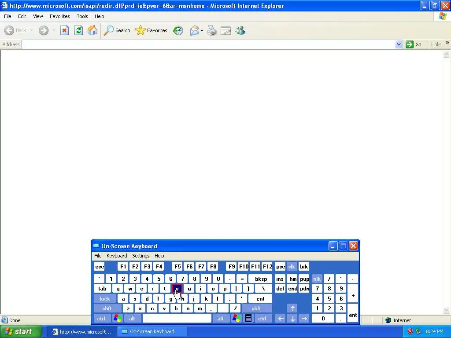The width and height of the screenshot is (451, 338).
Task: Click the green Go arrow button
Action: (x=414, y=44)
